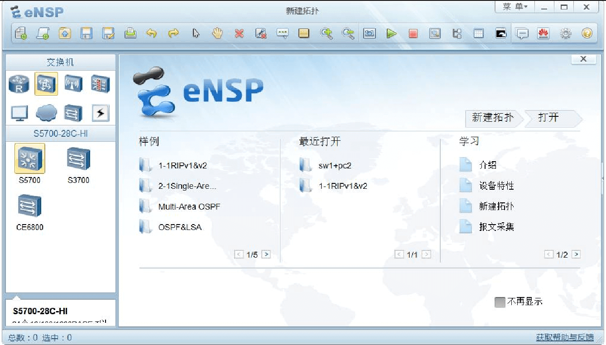The width and height of the screenshot is (606, 345).
Task: Click the 打开 button
Action: coord(553,118)
